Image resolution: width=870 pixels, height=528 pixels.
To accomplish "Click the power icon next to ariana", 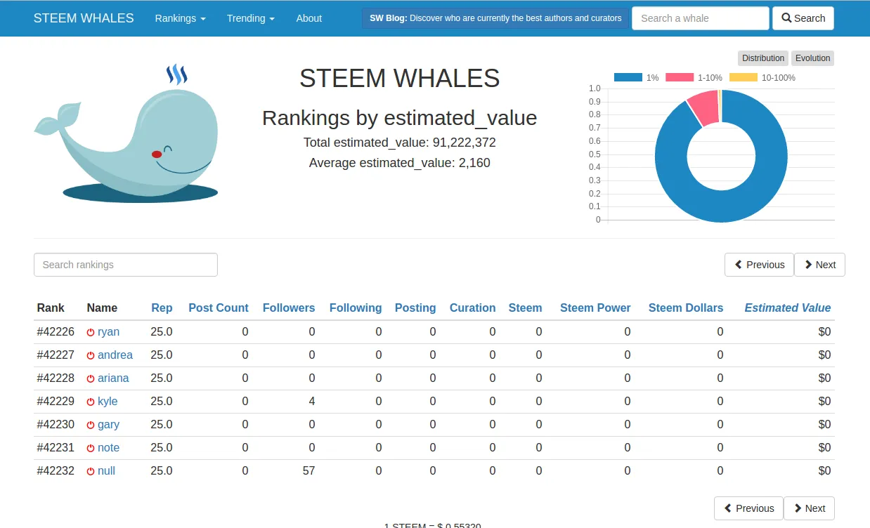I will pyautogui.click(x=91, y=378).
